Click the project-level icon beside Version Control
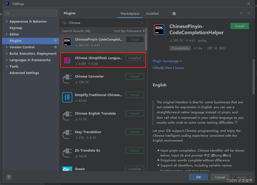 click(x=55, y=47)
